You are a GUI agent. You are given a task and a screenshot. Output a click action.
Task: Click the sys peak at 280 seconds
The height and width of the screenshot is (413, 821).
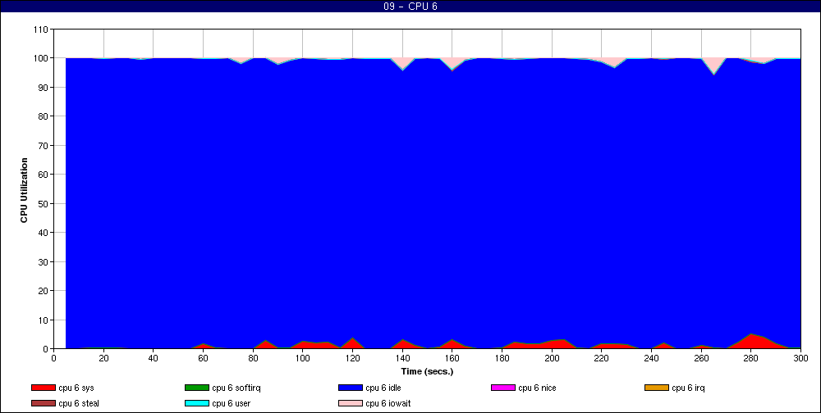pyautogui.click(x=751, y=341)
